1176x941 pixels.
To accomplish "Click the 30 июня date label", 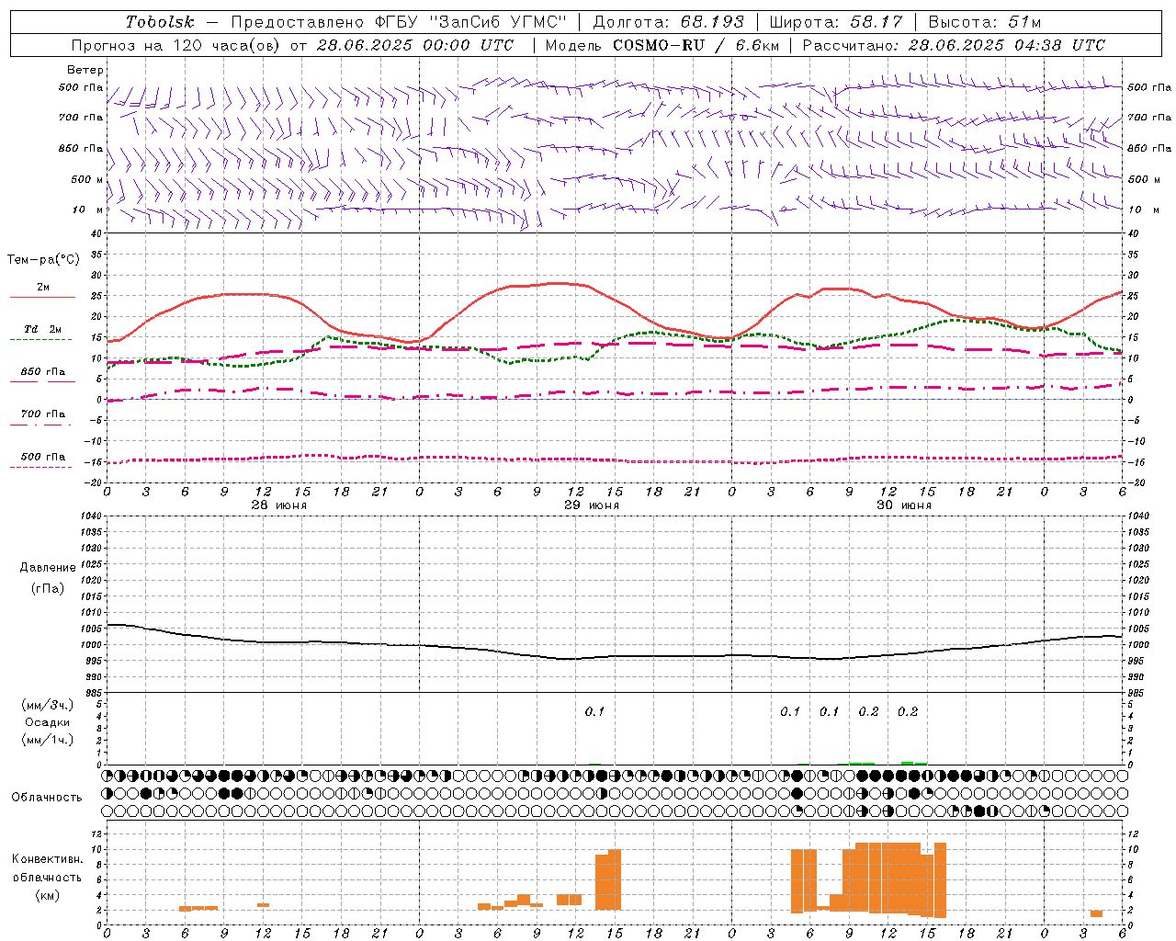I will (904, 505).
